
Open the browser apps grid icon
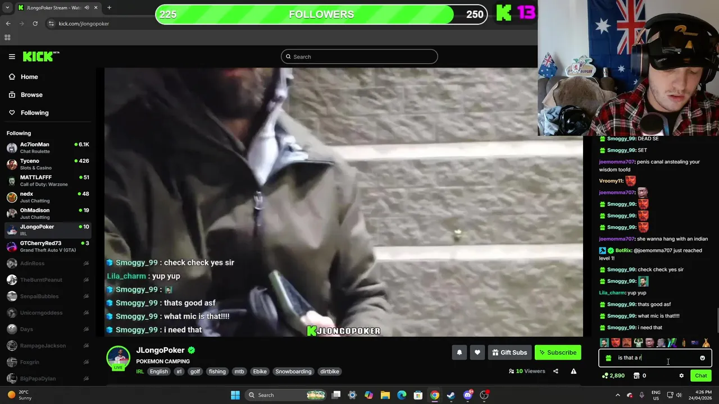7,38
